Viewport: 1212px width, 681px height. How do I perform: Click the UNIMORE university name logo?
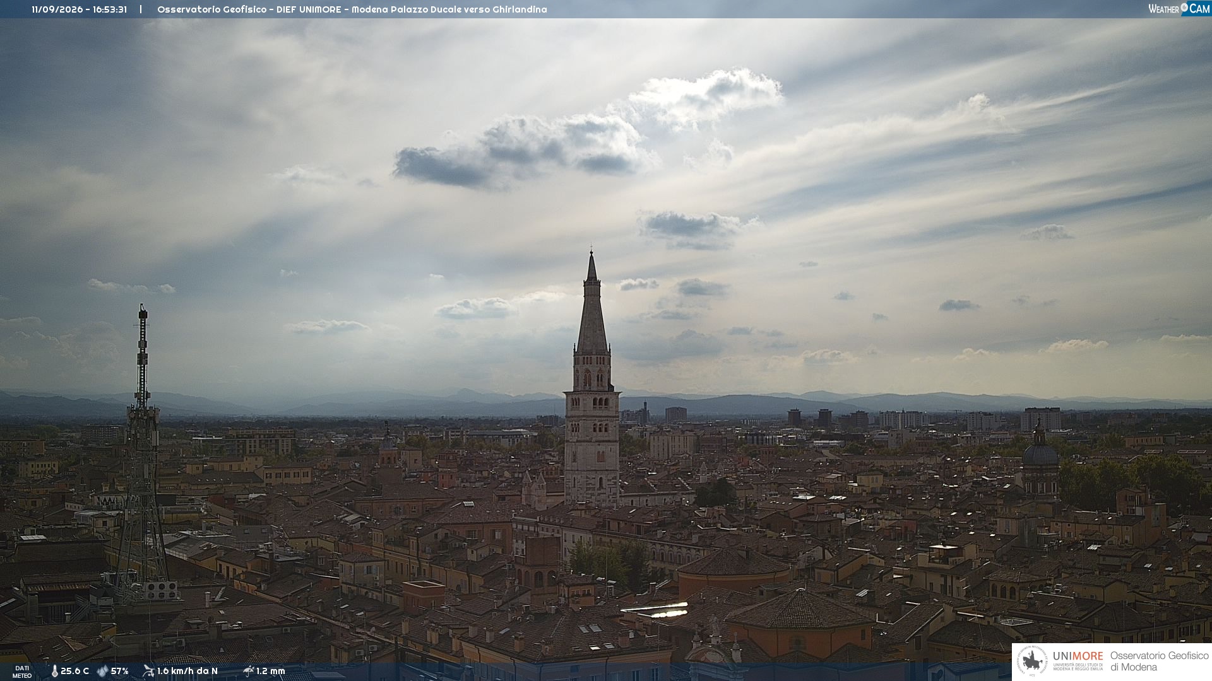click(x=1078, y=661)
